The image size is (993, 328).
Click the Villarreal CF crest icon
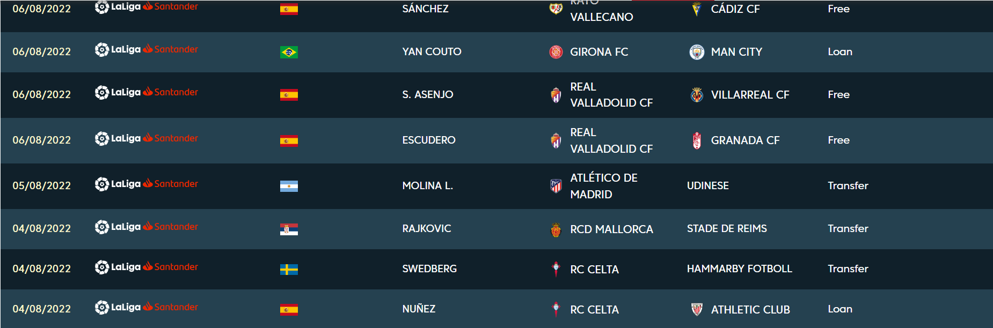[697, 95]
